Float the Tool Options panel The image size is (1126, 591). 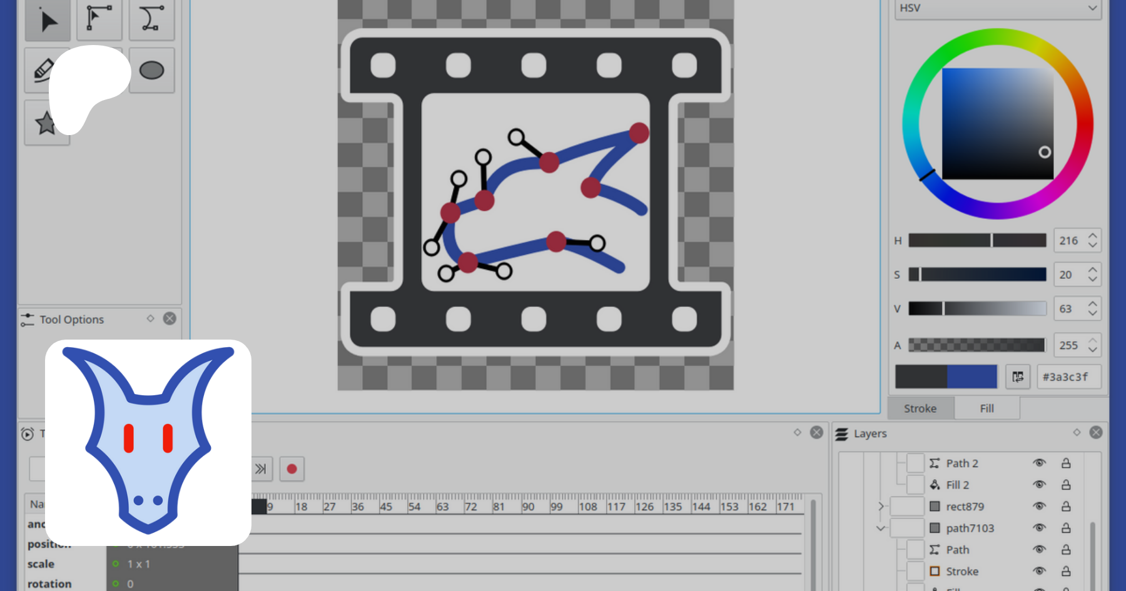150,319
